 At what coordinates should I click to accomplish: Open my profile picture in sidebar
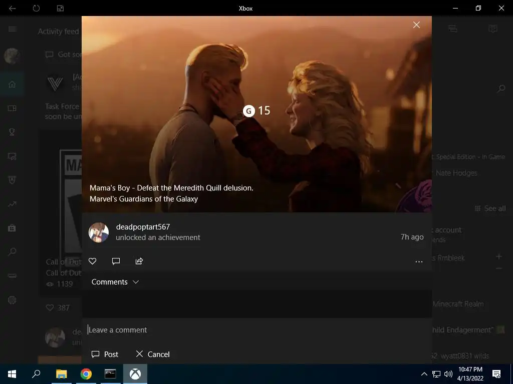point(12,55)
